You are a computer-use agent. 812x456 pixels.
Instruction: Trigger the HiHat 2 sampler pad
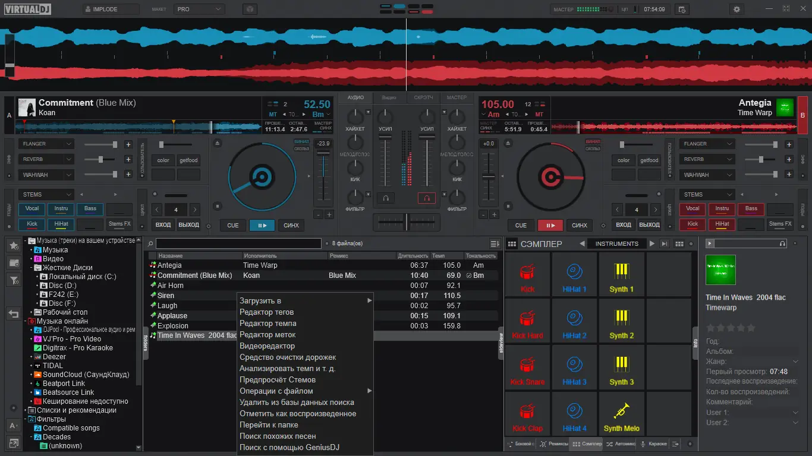[x=574, y=321]
